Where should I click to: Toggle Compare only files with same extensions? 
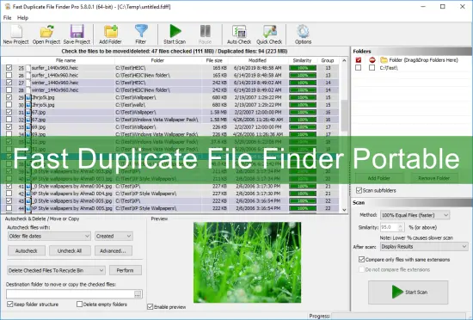[361, 260]
